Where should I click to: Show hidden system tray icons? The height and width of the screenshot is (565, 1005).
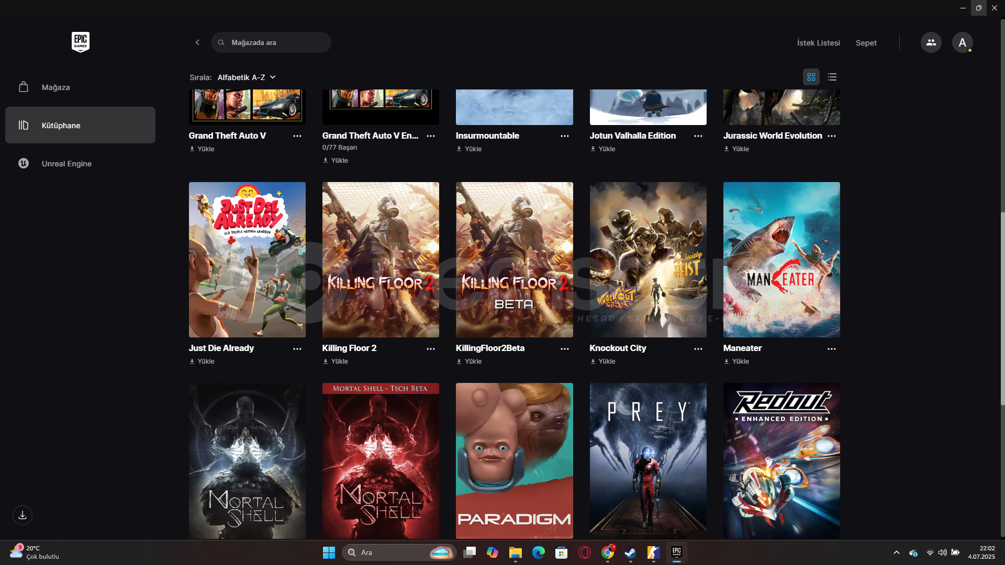pyautogui.click(x=896, y=552)
